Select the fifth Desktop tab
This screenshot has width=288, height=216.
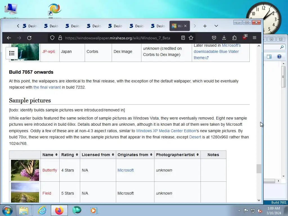pos(115,26)
